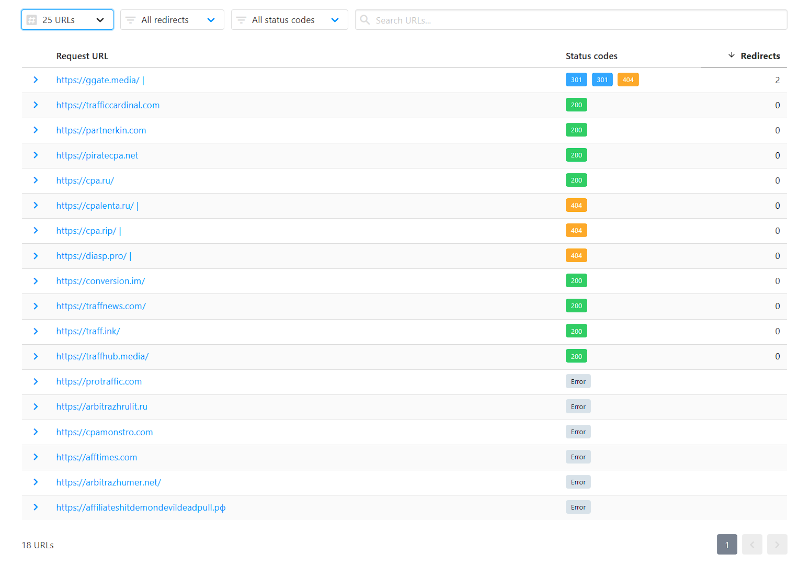Click the Error badge for afftimes.com
Viewport: 810px width, 565px height.
point(578,457)
